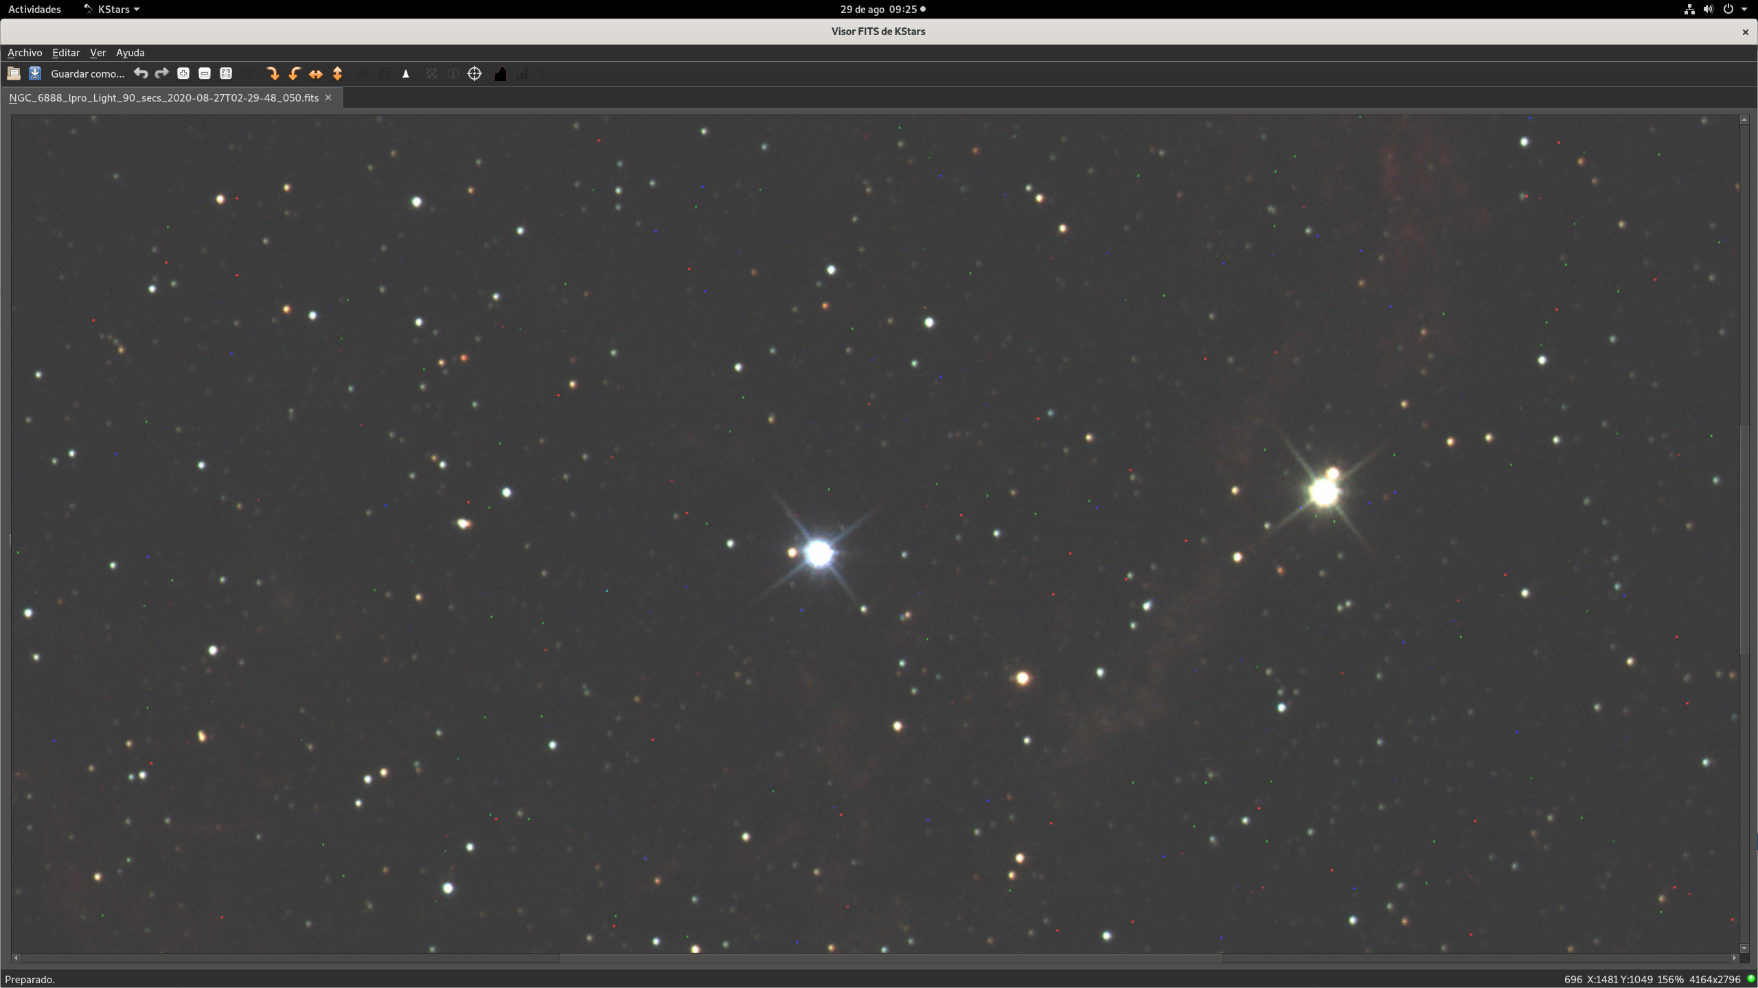The height and width of the screenshot is (988, 1758).
Task: Open a FITS file with folder icon
Action: [x=14, y=73]
